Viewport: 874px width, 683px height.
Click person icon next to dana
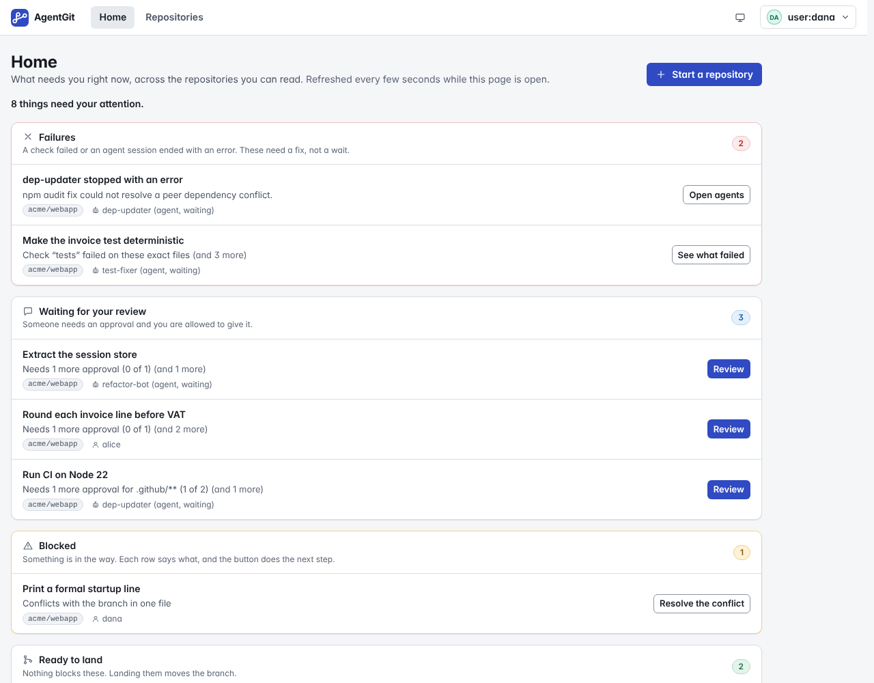pyautogui.click(x=96, y=619)
